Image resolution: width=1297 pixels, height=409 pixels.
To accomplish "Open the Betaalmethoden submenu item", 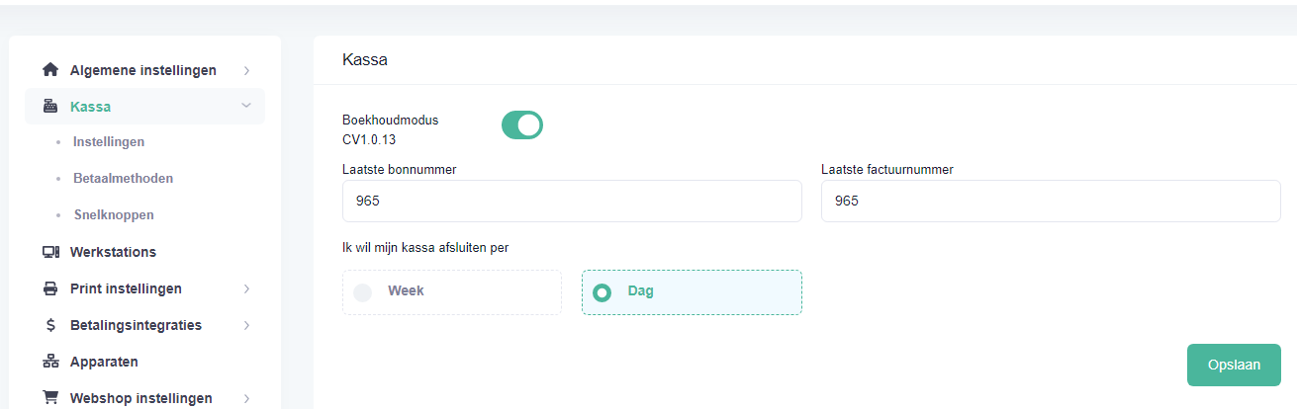I will (x=123, y=179).
